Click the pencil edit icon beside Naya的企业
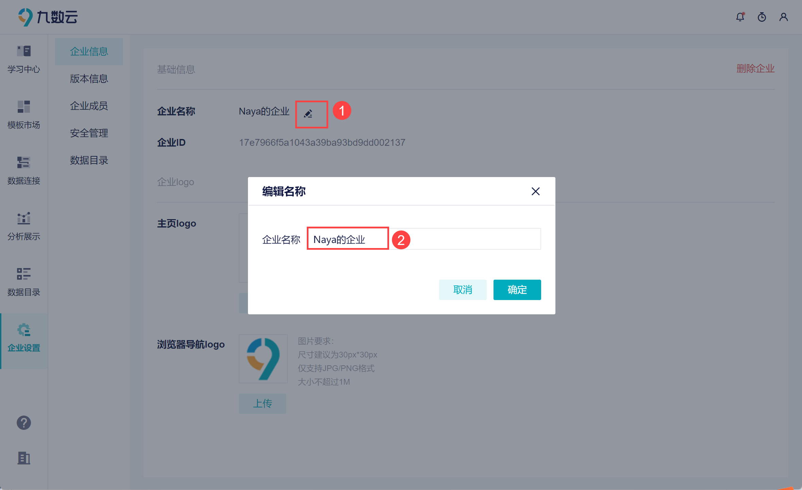 308,114
